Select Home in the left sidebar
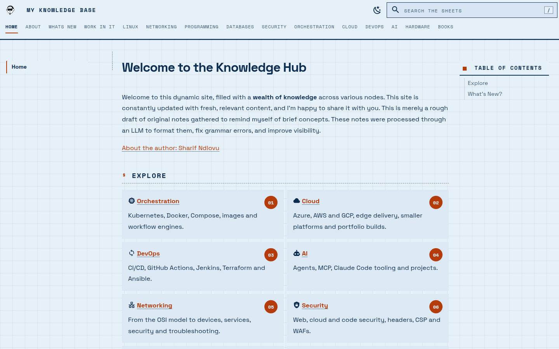Image resolution: width=559 pixels, height=349 pixels. point(47,67)
